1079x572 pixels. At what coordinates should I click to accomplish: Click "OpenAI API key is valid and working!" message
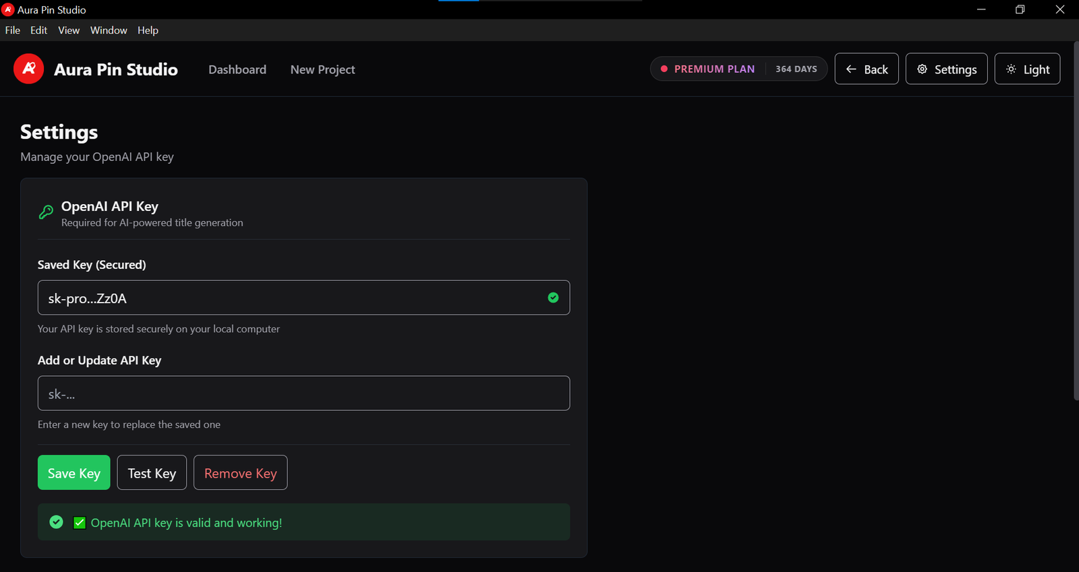(x=187, y=523)
